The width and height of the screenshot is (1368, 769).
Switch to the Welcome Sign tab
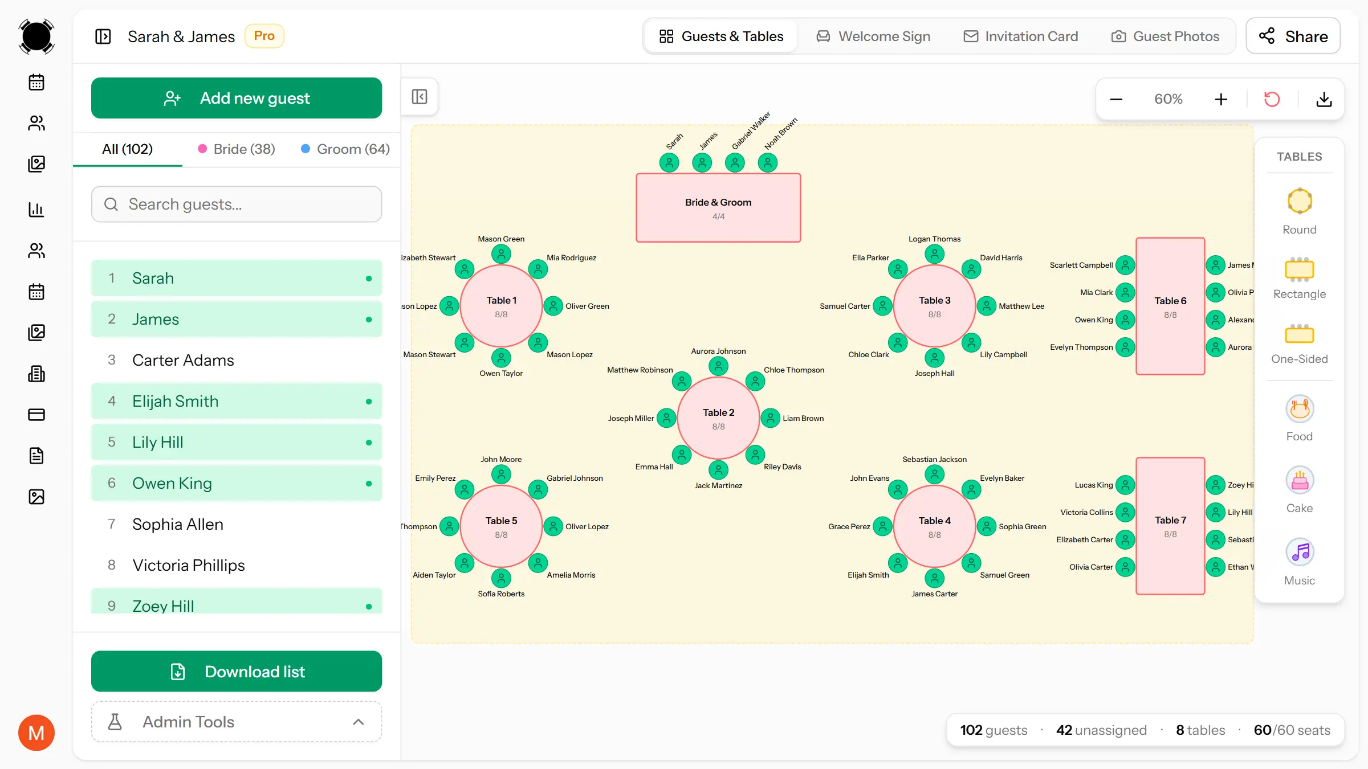coord(873,36)
